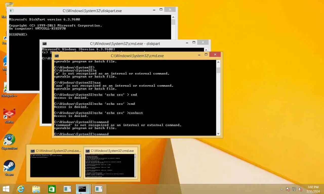
Task: Click the scroll-down arrow in front cmd.exe window
Action: 218,133
